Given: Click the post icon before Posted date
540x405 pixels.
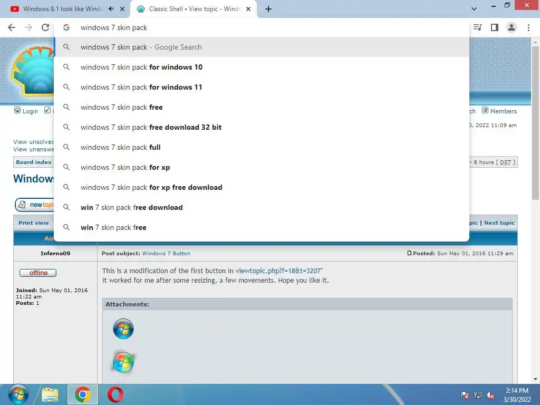Looking at the screenshot, I should (x=409, y=253).
